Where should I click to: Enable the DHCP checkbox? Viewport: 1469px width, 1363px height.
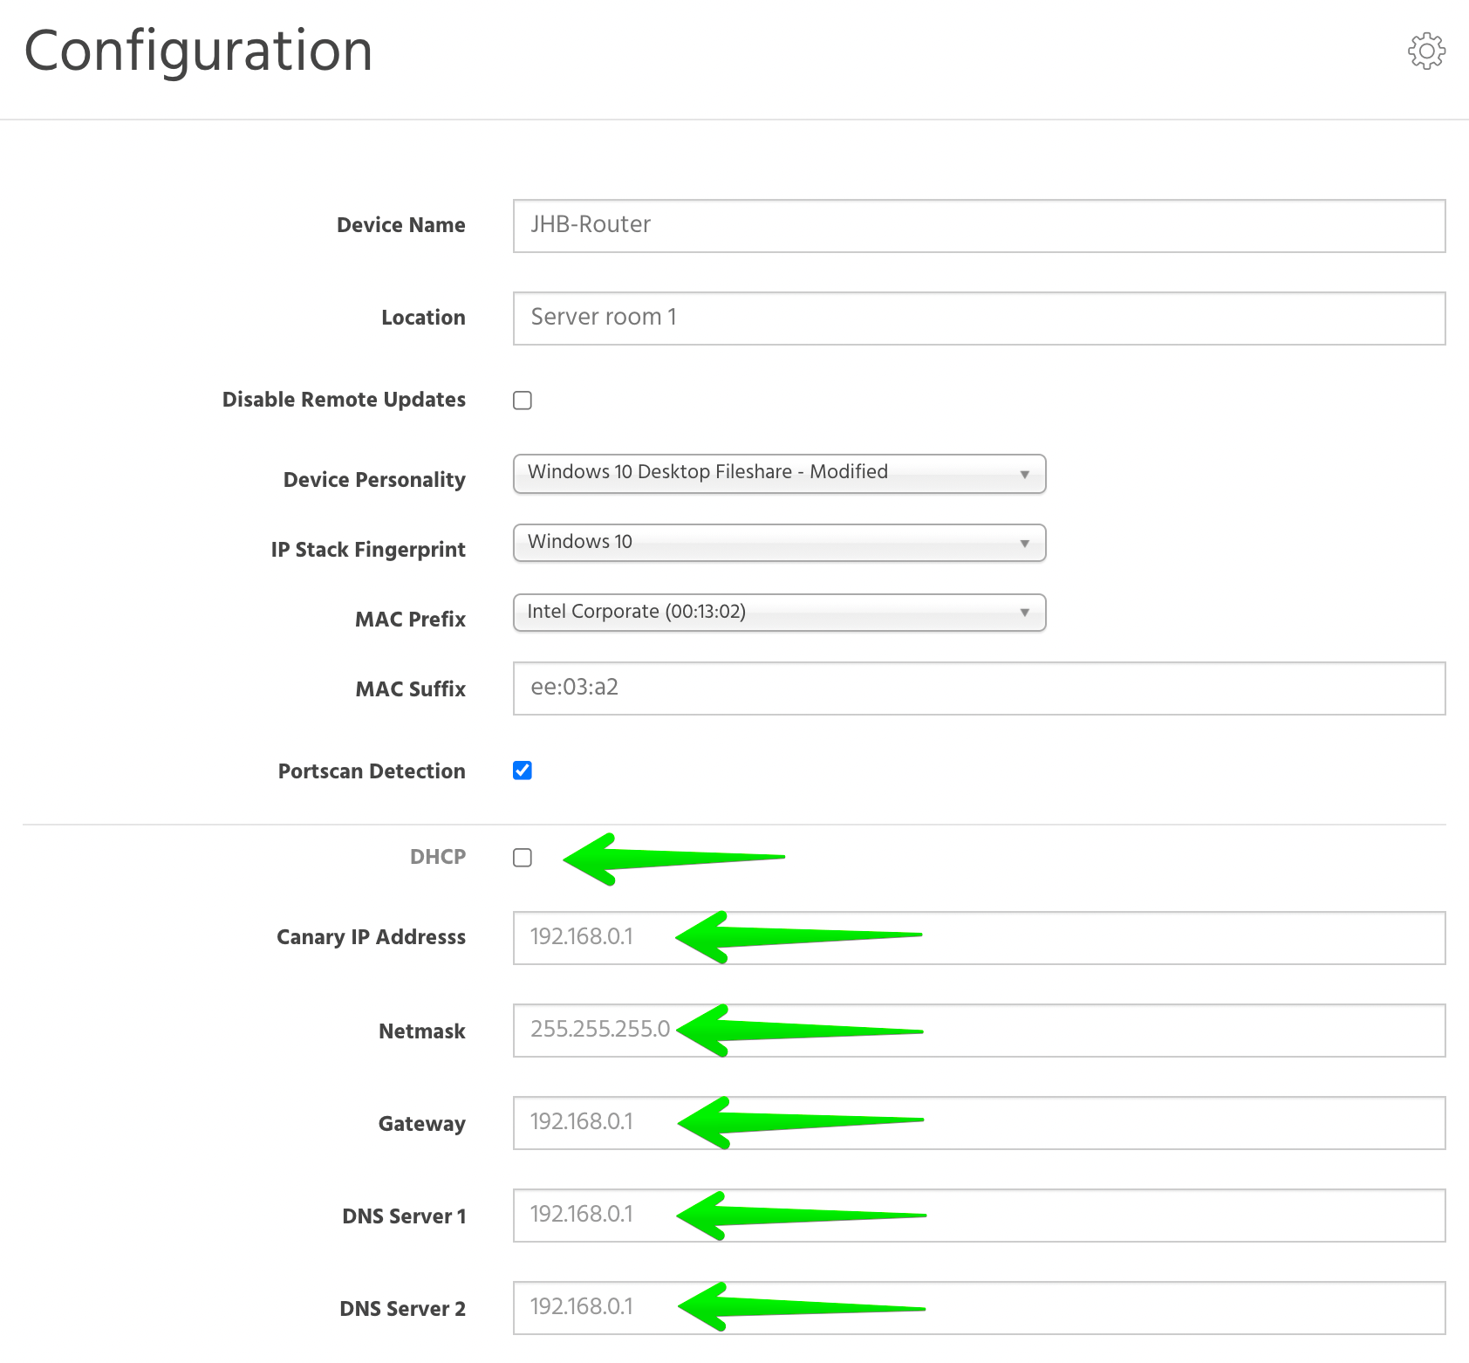pyautogui.click(x=523, y=859)
